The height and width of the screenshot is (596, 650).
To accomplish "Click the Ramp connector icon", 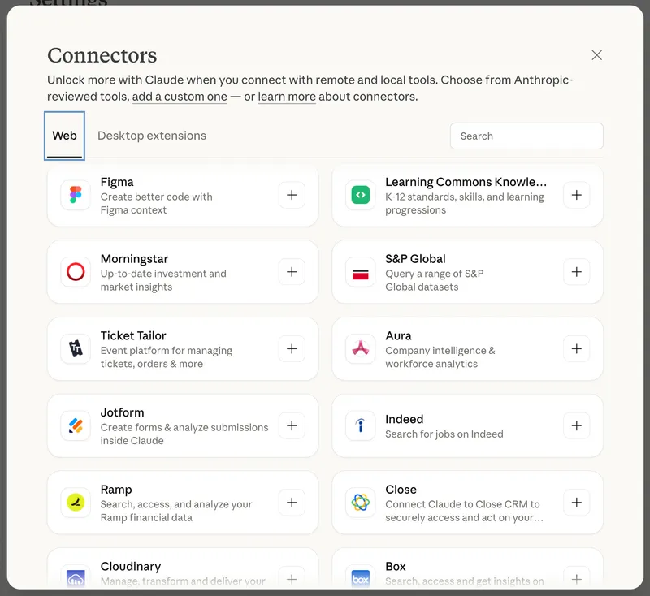I will click(75, 503).
